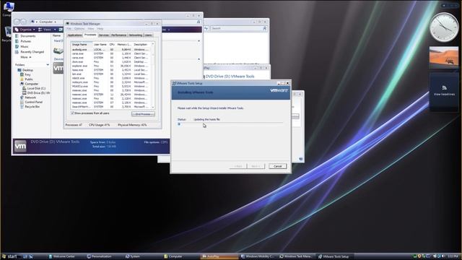Open the Options menu in Task Manager
The width and height of the screenshot is (462, 260).
point(79,29)
